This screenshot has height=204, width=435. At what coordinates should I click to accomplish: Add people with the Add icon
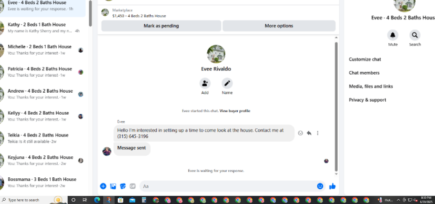[205, 83]
